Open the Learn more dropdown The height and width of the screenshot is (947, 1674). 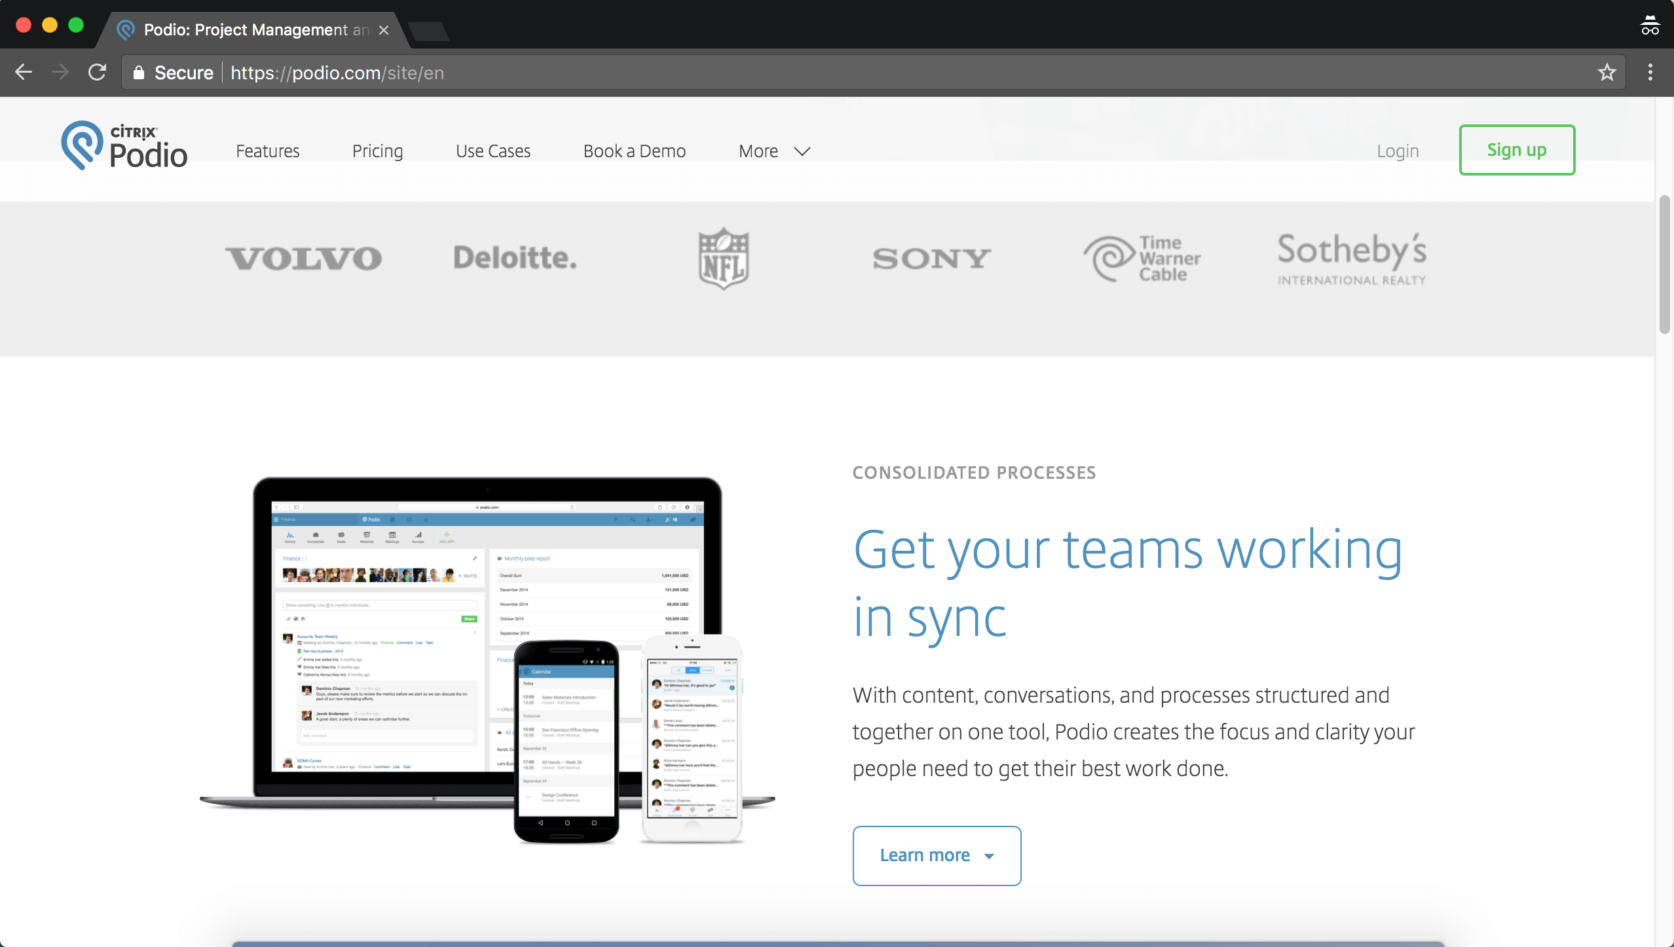936,855
